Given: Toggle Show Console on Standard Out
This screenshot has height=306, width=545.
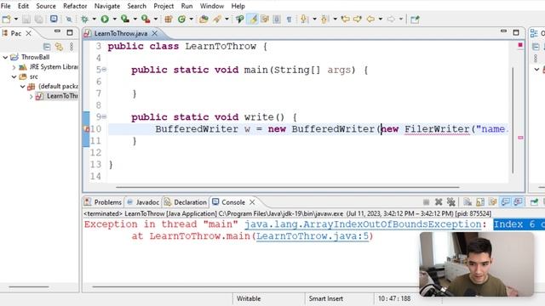Looking at the screenshot, I should coord(505,202).
